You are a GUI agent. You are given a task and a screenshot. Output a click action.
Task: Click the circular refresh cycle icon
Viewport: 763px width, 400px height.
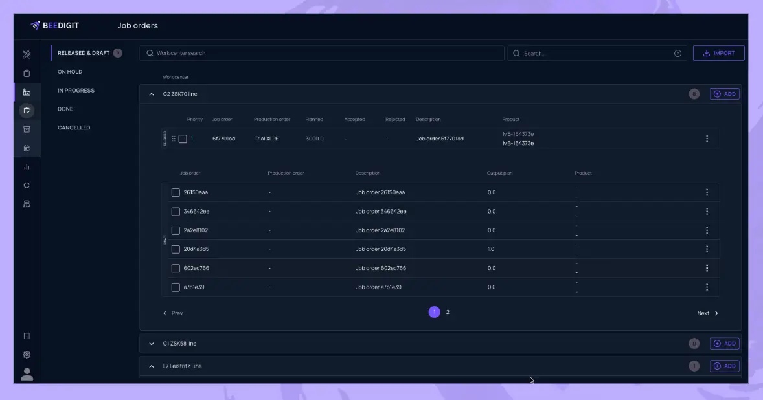coord(27,185)
